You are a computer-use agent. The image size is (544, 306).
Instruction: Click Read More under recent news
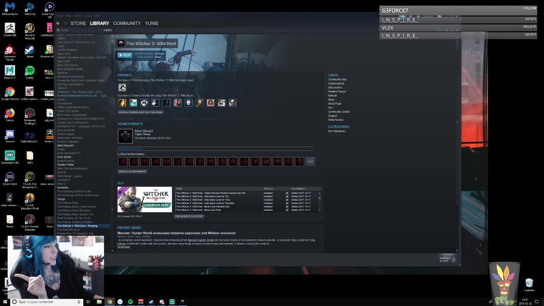click(124, 247)
